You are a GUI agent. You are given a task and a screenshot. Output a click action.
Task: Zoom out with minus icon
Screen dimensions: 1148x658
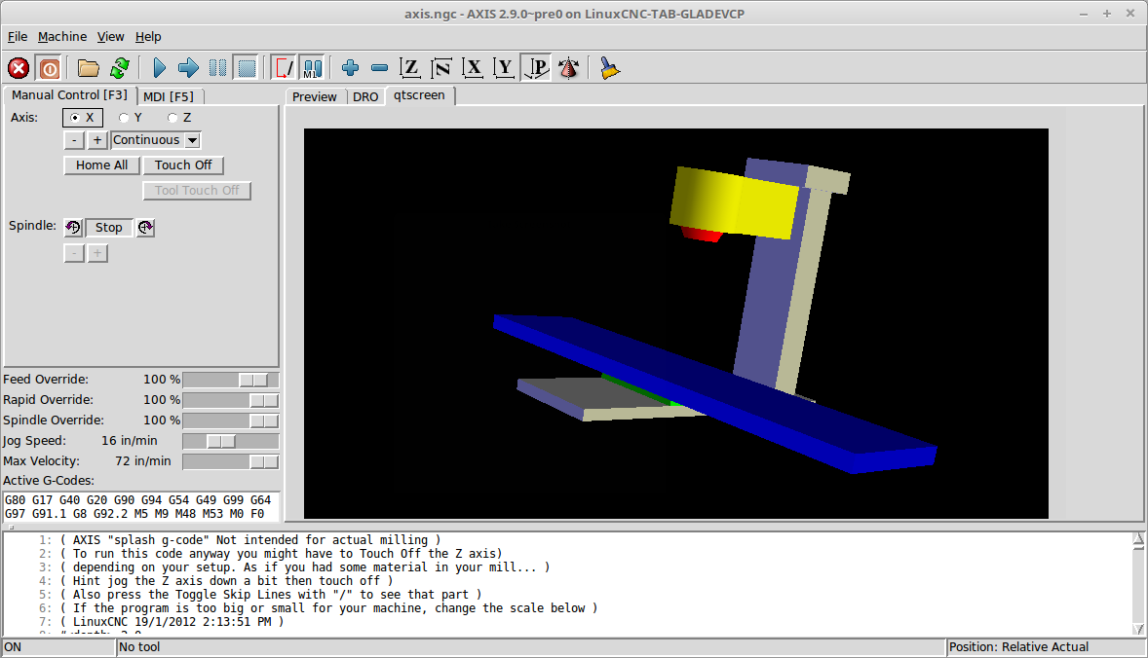point(379,68)
